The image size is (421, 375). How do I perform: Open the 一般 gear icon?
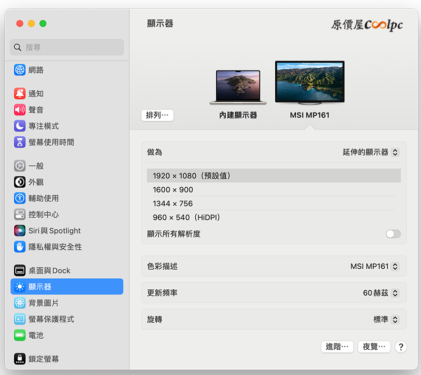point(19,166)
